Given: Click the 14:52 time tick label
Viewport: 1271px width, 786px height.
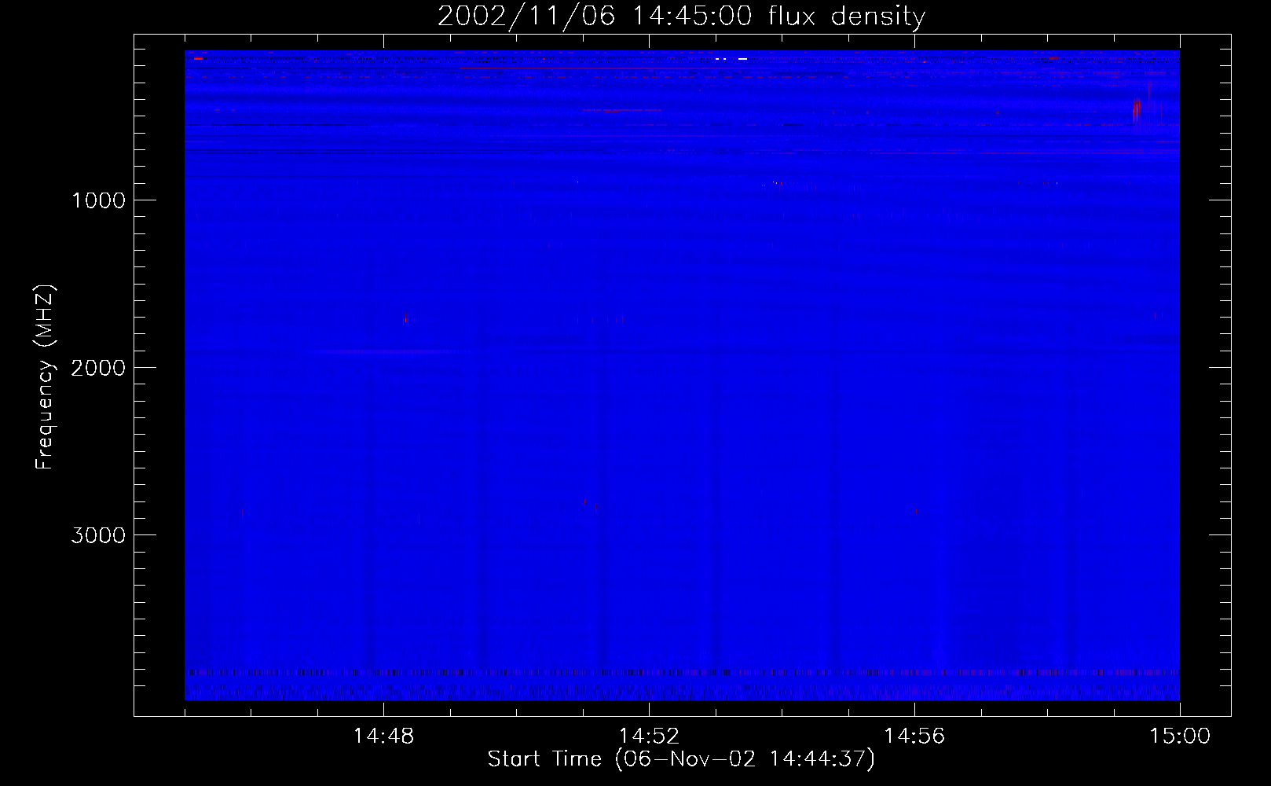Looking at the screenshot, I should 649,736.
